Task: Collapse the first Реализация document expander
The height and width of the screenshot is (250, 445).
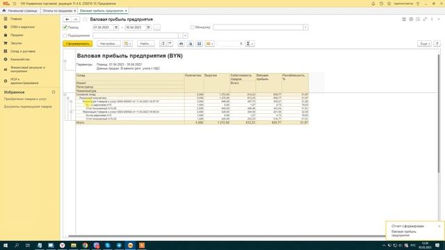Action: (71, 101)
